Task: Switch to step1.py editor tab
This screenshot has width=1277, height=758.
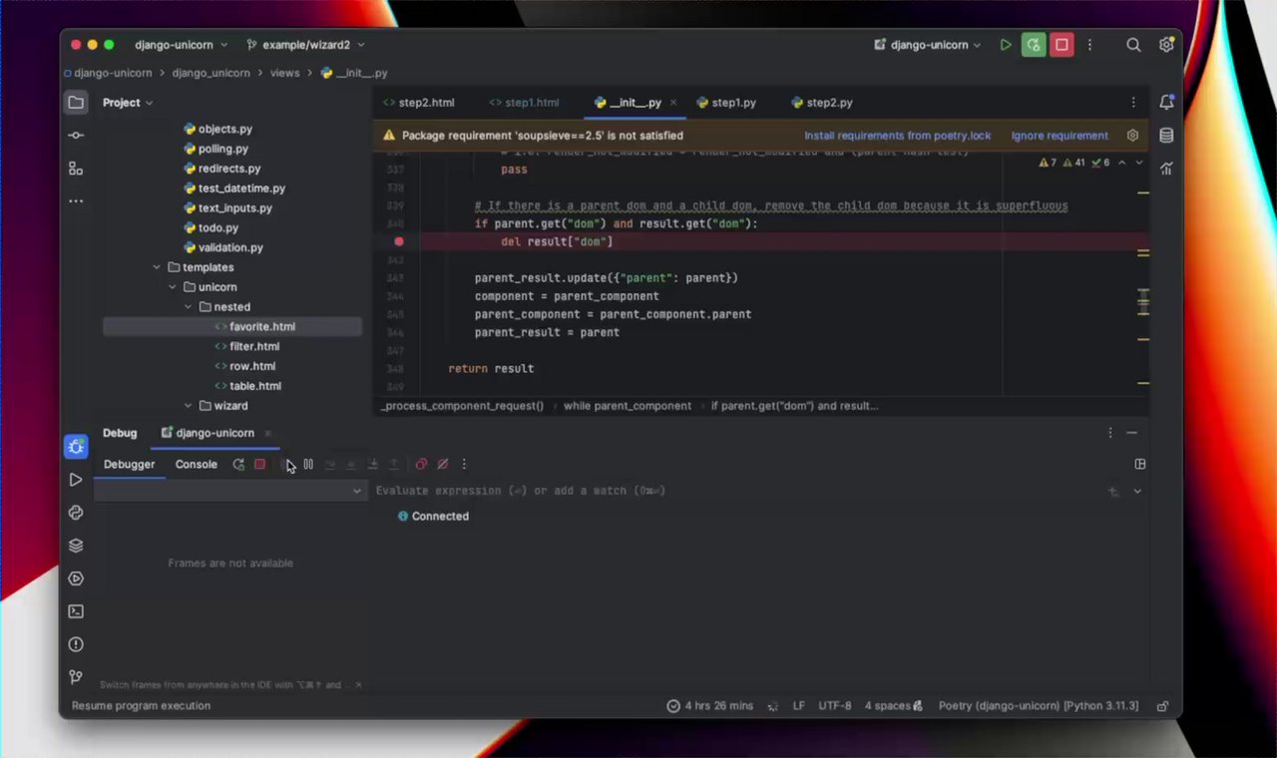Action: click(x=726, y=103)
